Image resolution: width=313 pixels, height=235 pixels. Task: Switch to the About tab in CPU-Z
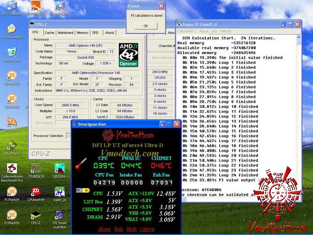(x=110, y=33)
